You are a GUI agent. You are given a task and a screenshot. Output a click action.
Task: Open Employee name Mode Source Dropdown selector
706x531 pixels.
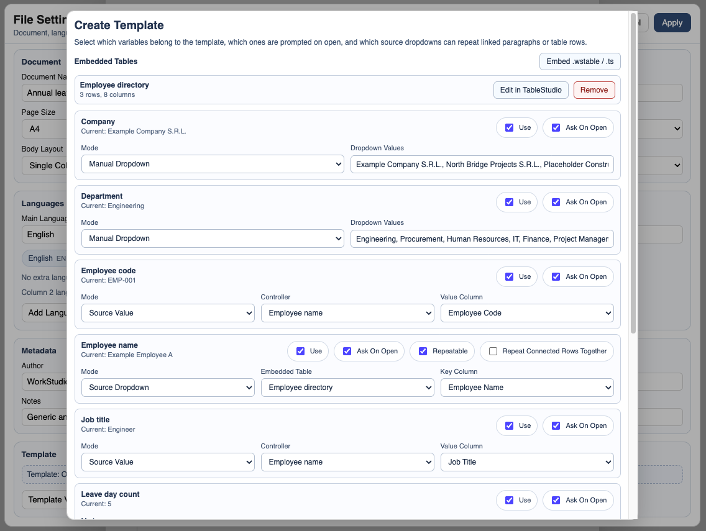tap(168, 388)
